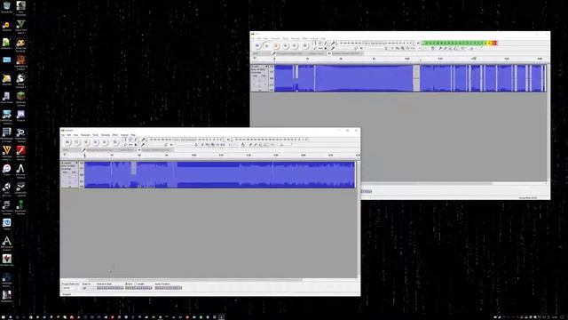Click the Trim audio icon in front window
The width and height of the screenshot is (568, 320).
pyautogui.click(x=217, y=145)
